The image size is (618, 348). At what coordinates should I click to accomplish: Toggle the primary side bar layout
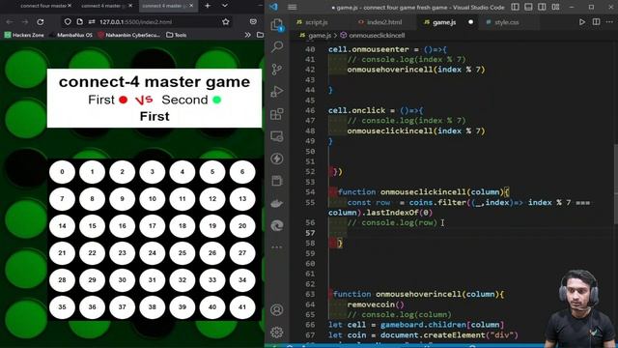pyautogui.click(x=515, y=7)
